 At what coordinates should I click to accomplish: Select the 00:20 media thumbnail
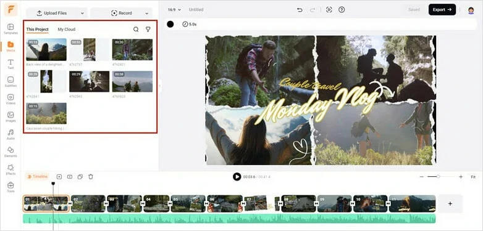tap(132, 49)
